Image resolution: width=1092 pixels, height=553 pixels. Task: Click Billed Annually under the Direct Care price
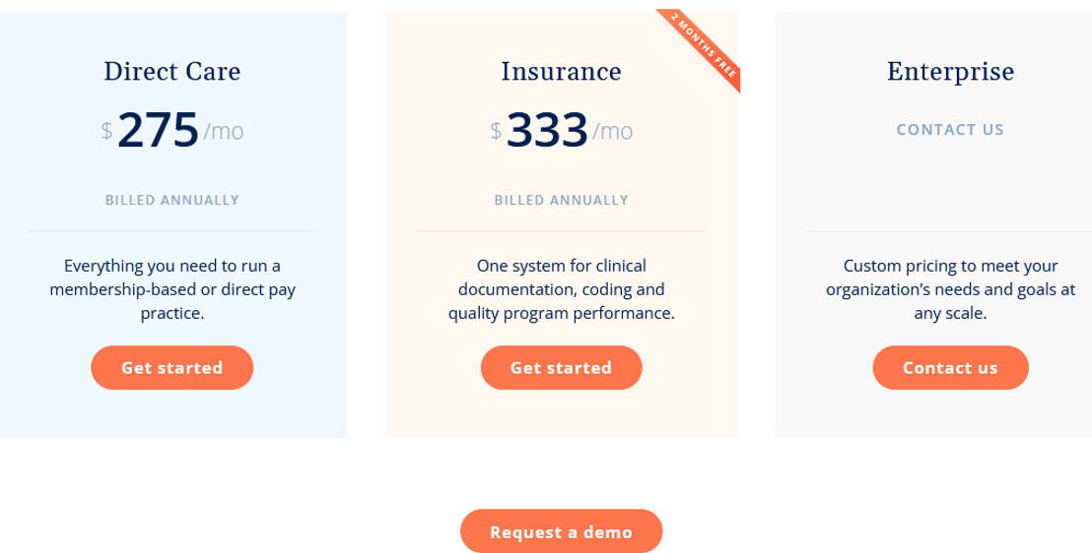click(172, 201)
